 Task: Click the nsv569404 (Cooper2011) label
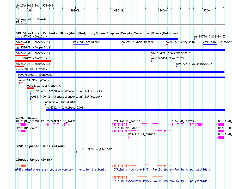(33, 64)
